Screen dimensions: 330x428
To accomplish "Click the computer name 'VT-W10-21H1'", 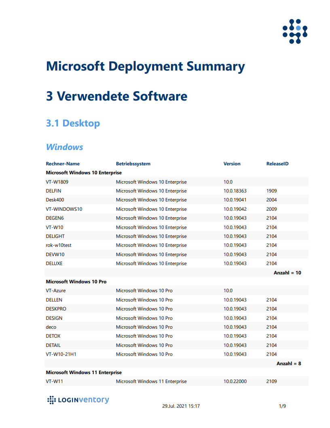I will (x=61, y=354).
